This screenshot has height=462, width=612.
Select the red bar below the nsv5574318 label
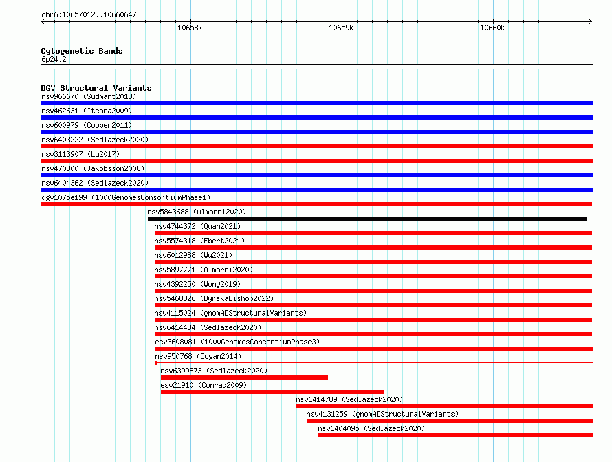(373, 247)
